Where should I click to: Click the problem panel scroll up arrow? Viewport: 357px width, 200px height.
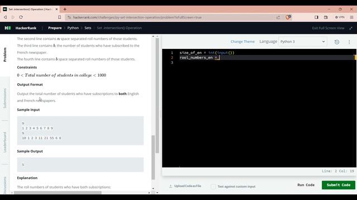(153, 36)
